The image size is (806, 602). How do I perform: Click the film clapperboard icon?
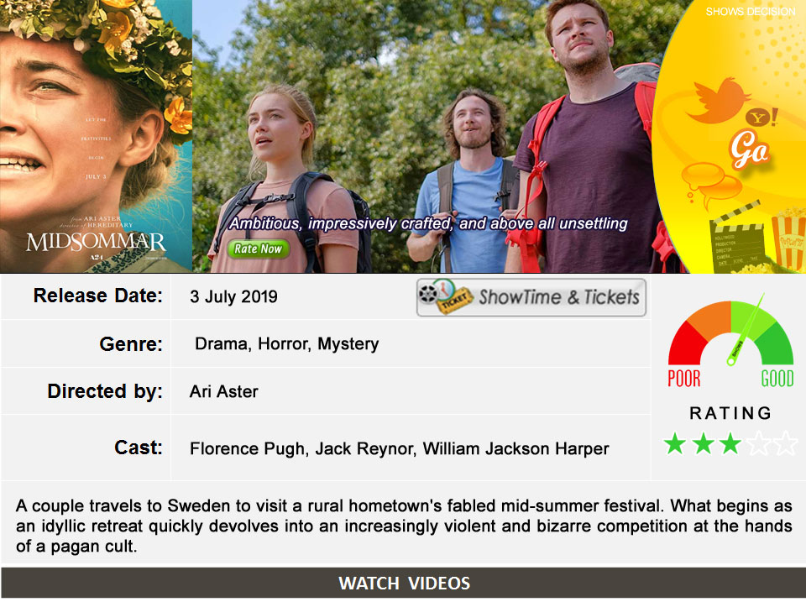pos(738,241)
